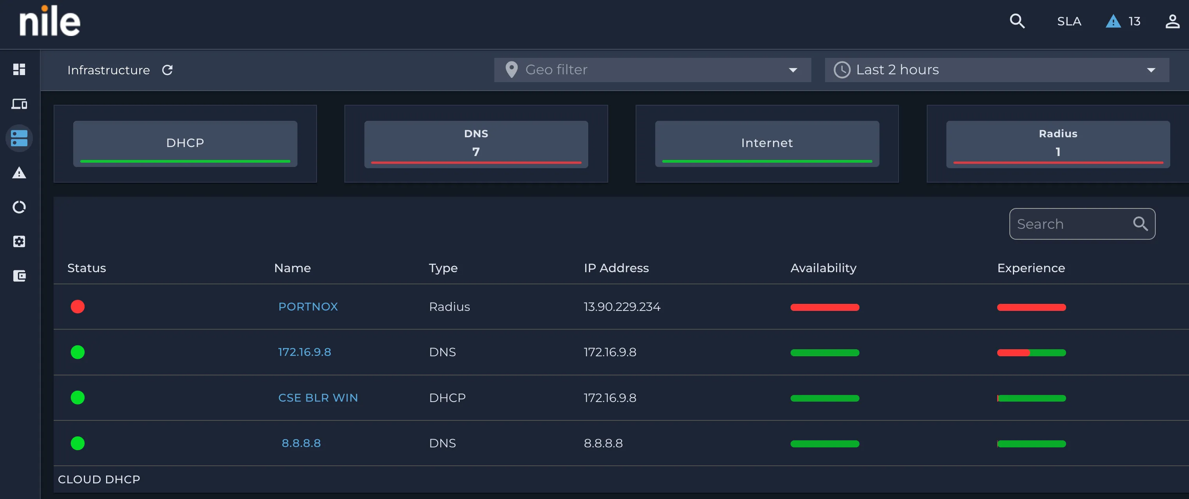Select the Internet status card

[x=767, y=144]
